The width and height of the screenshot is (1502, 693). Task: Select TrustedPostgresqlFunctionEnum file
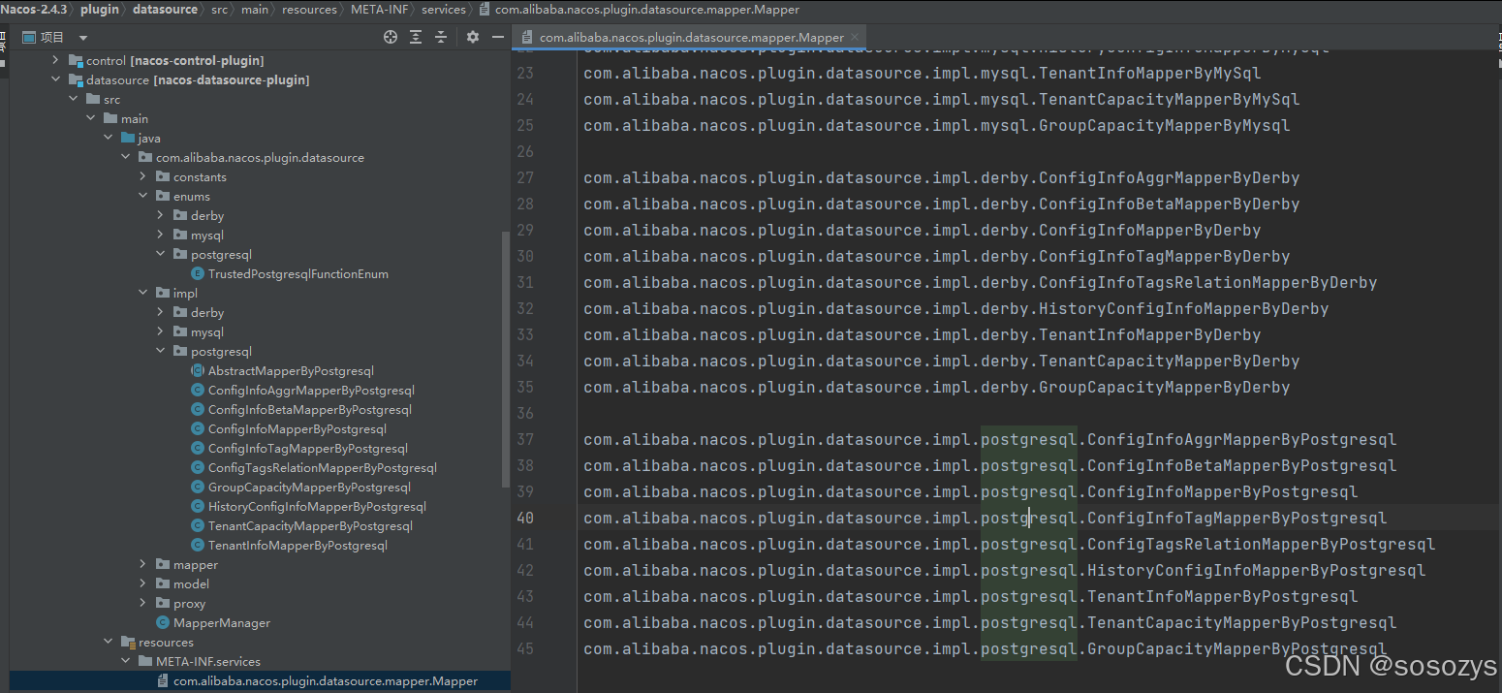297,273
